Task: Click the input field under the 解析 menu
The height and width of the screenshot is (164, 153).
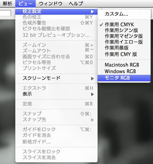Action: click(x=5, y=13)
